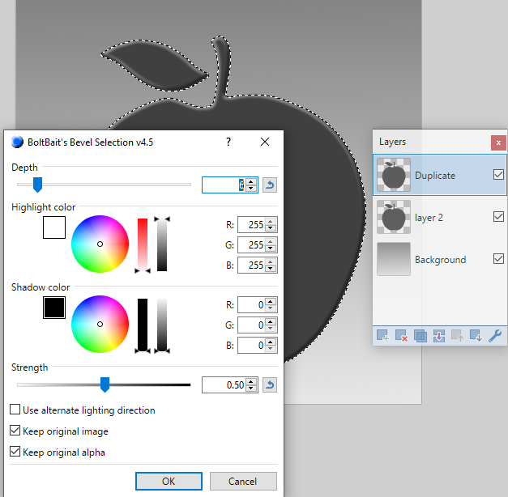This screenshot has width=508, height=497.
Task: Enable Use alternate lighting direction
Action: click(x=15, y=410)
